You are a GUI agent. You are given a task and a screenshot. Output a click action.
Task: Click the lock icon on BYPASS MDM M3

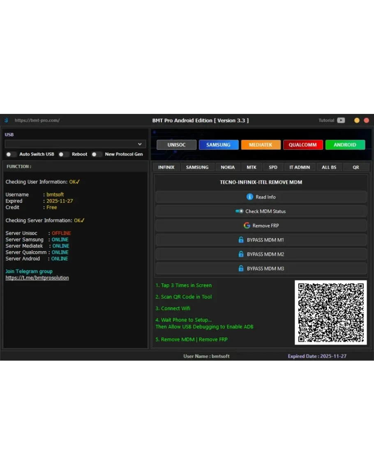241,269
